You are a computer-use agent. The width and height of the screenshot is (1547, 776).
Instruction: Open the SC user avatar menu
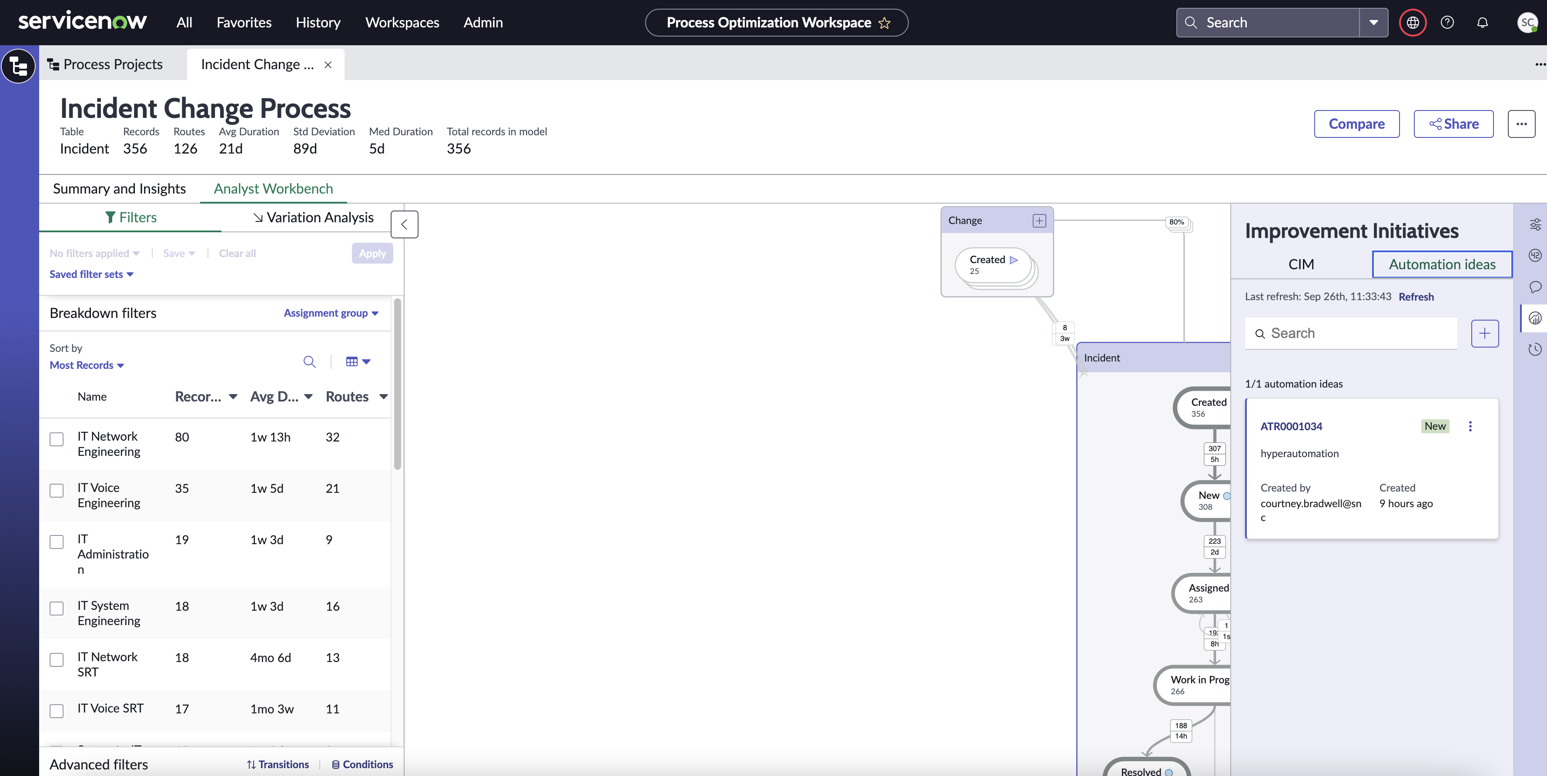[1527, 23]
